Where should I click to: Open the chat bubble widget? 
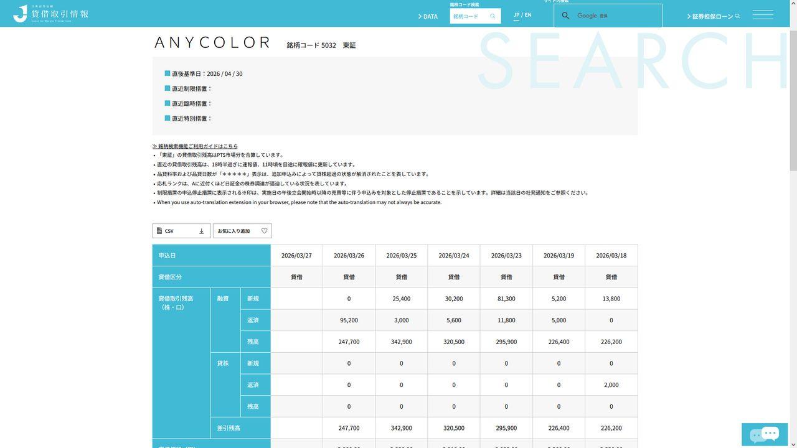click(764, 434)
